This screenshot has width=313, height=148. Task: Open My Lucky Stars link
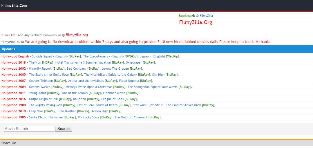point(88,118)
